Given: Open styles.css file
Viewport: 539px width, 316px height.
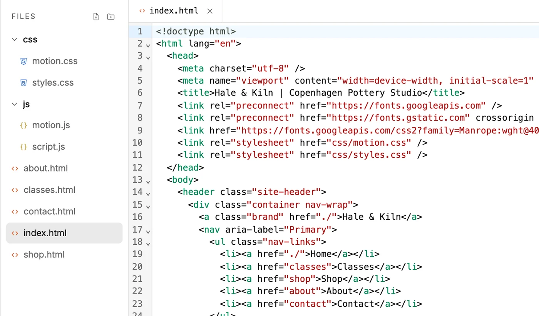Looking at the screenshot, I should click(x=53, y=82).
